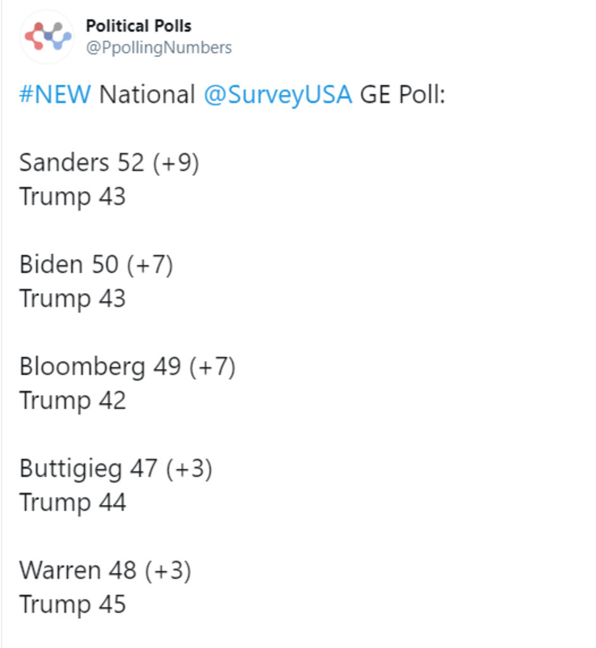Click the (+7) margin beside Bloomberg
596x648 pixels.
[212, 366]
